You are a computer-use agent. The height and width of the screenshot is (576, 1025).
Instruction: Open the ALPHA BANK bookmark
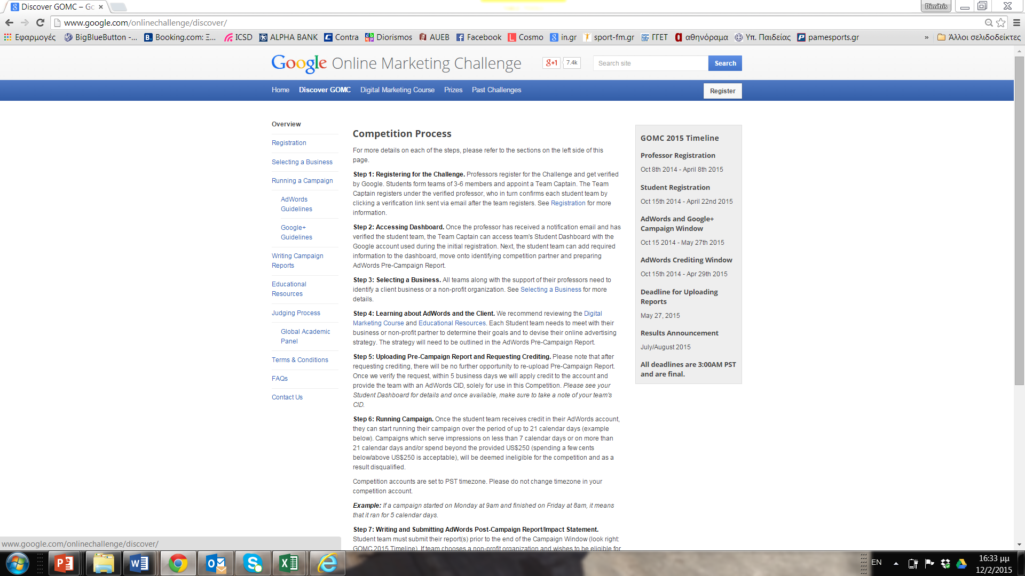pos(288,37)
